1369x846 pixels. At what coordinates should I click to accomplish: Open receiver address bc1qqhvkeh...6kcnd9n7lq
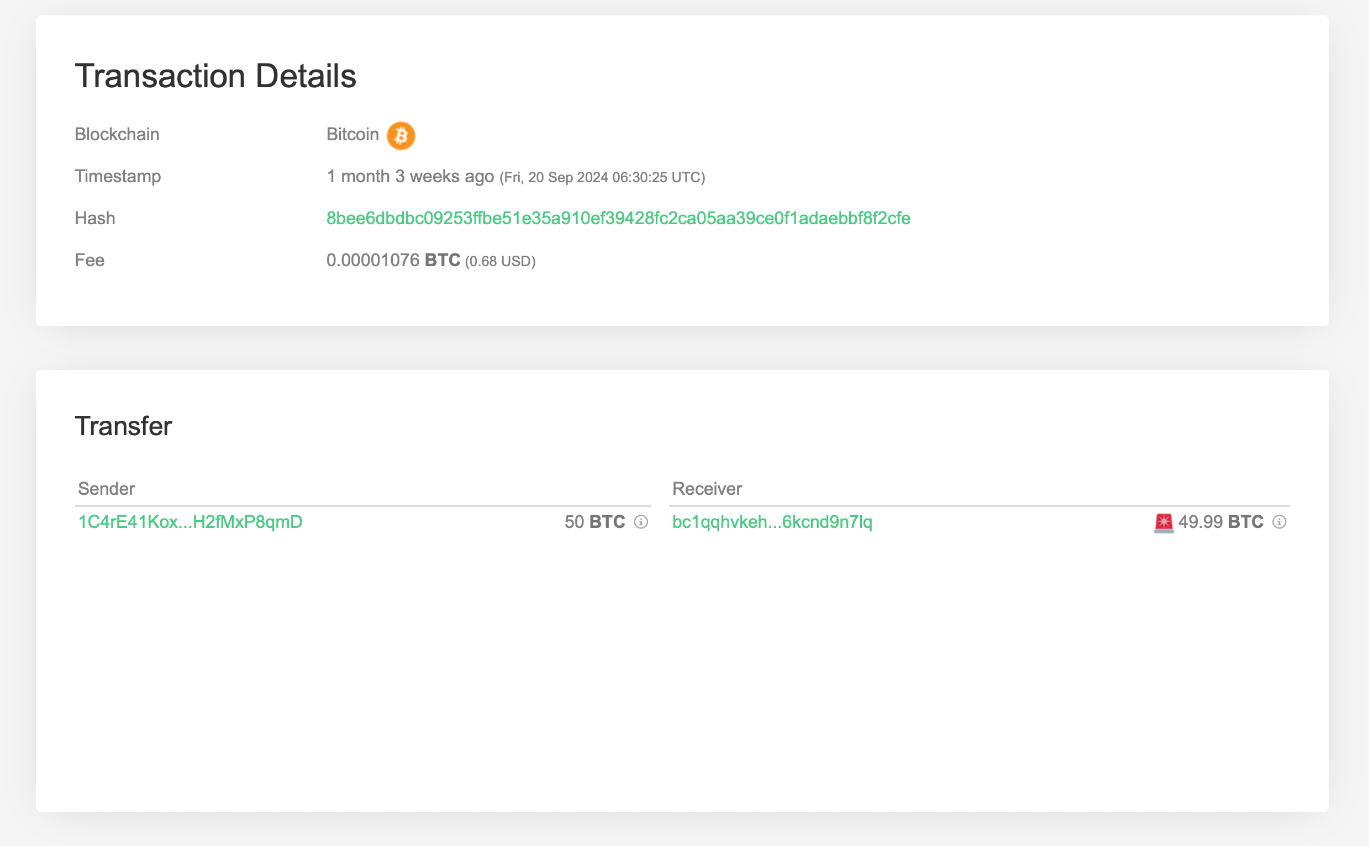(x=772, y=522)
